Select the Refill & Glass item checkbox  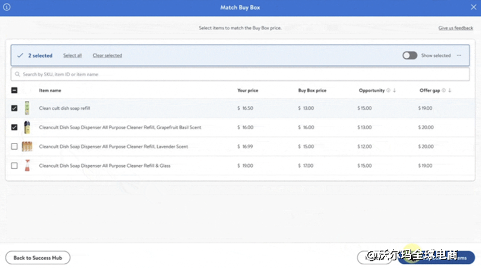point(14,166)
